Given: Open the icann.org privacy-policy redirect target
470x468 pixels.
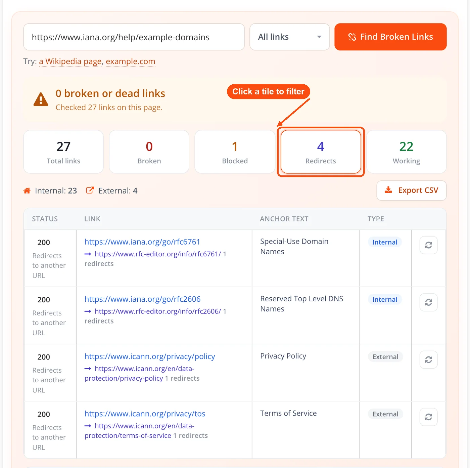Looking at the screenshot, I should [x=139, y=374].
